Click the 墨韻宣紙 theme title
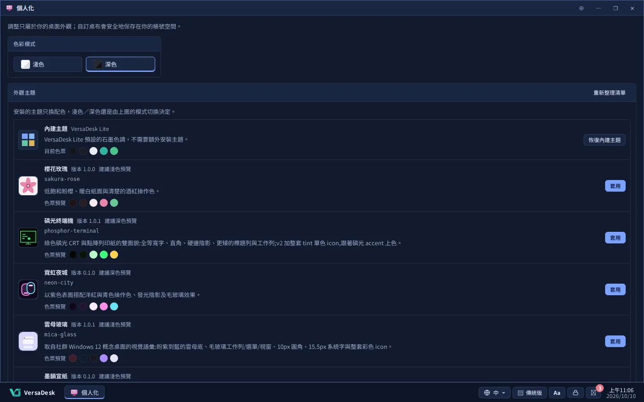Image resolution: width=644 pixels, height=402 pixels. point(56,376)
